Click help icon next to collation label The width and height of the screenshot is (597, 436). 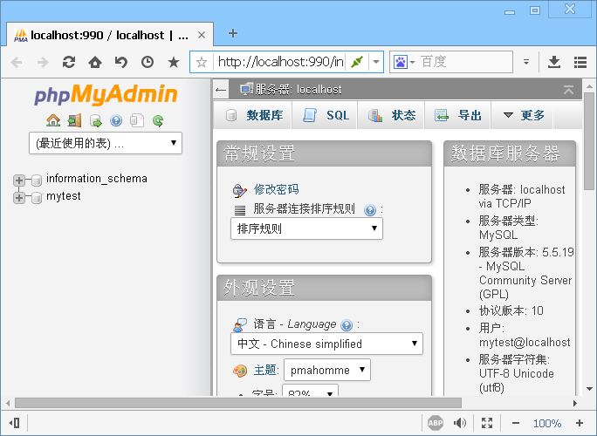(x=370, y=210)
